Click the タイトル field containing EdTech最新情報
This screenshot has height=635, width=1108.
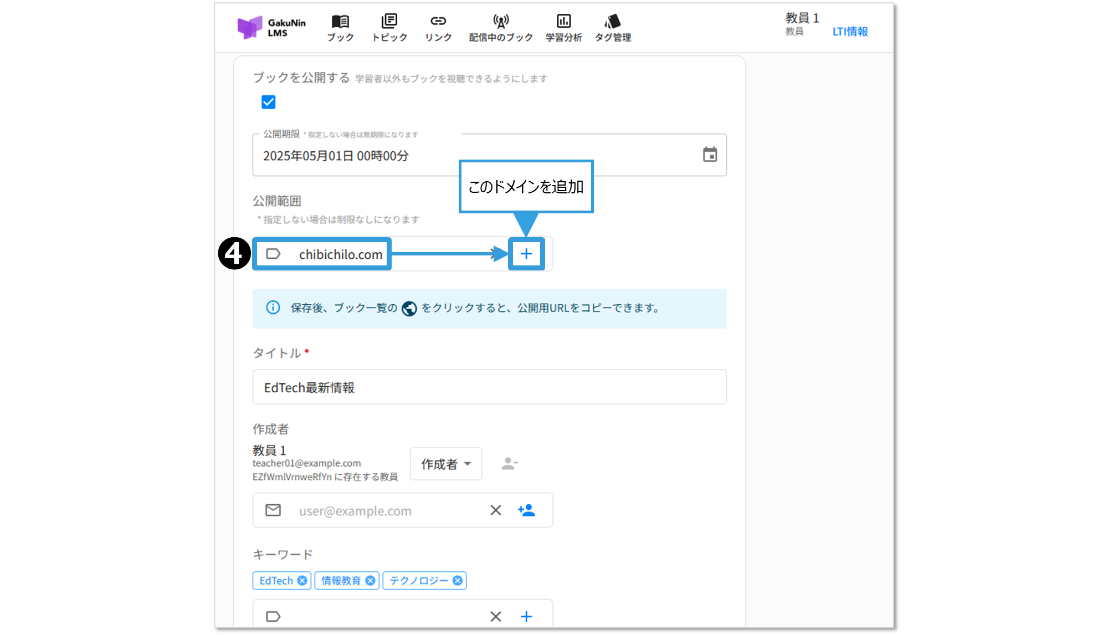click(489, 387)
